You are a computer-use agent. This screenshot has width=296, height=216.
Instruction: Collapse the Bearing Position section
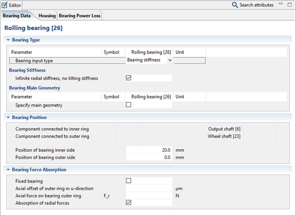point(8,118)
